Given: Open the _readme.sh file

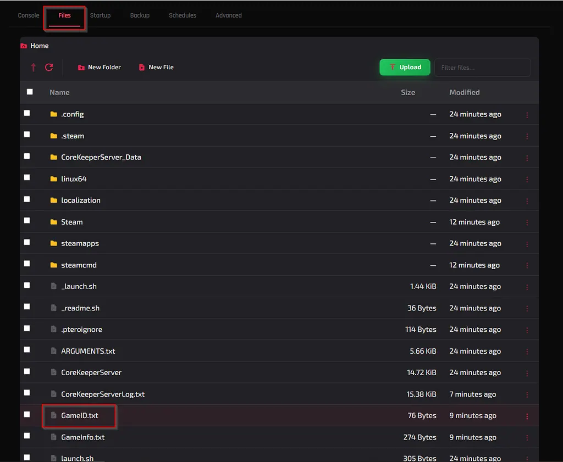Looking at the screenshot, I should [80, 308].
